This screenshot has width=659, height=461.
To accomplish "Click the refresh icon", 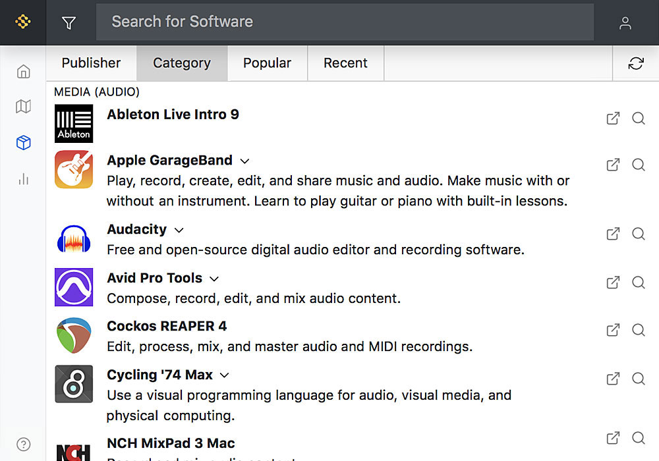I will pyautogui.click(x=636, y=63).
